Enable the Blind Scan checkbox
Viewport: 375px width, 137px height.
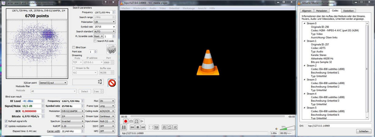click(x=74, y=47)
